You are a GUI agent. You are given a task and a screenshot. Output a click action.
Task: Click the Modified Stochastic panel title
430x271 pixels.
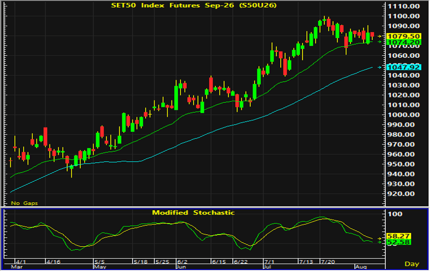193,213
